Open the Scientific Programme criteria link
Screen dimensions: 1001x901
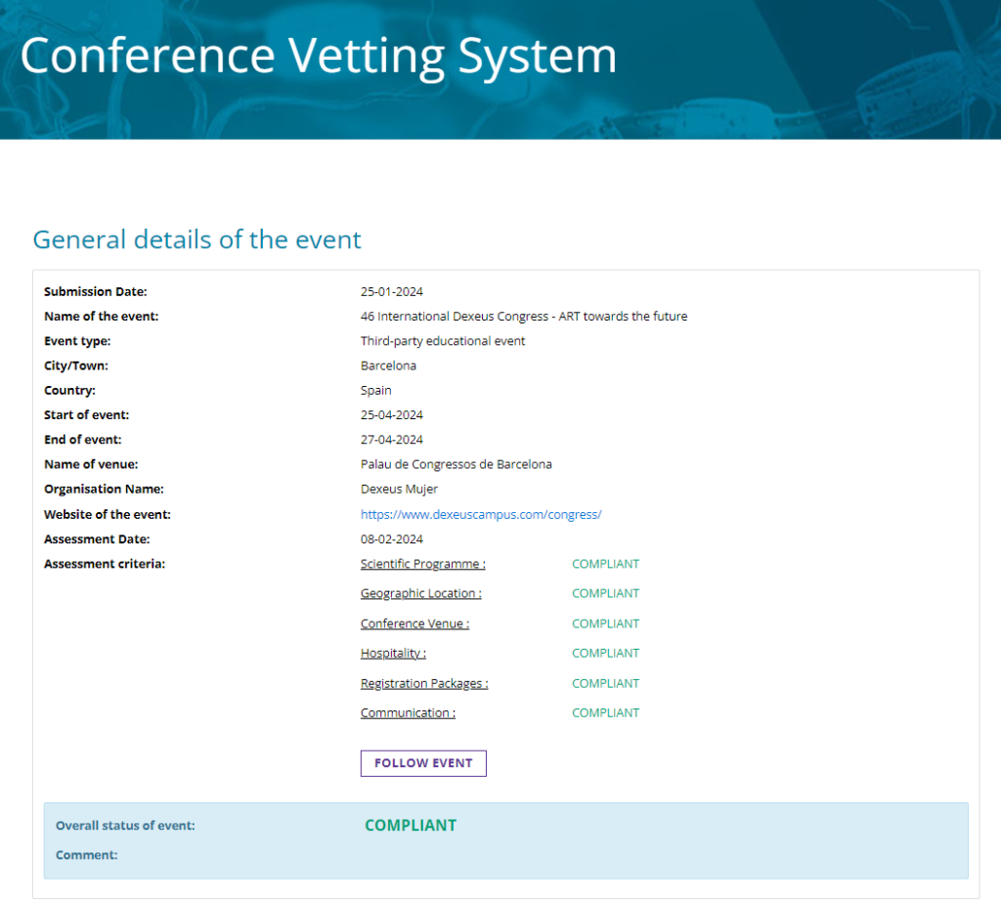click(x=422, y=564)
